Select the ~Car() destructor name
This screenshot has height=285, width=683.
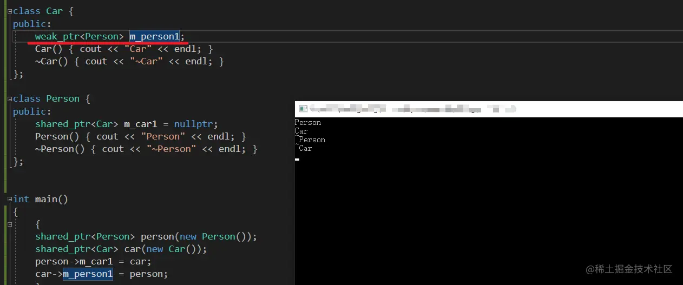[x=46, y=61]
